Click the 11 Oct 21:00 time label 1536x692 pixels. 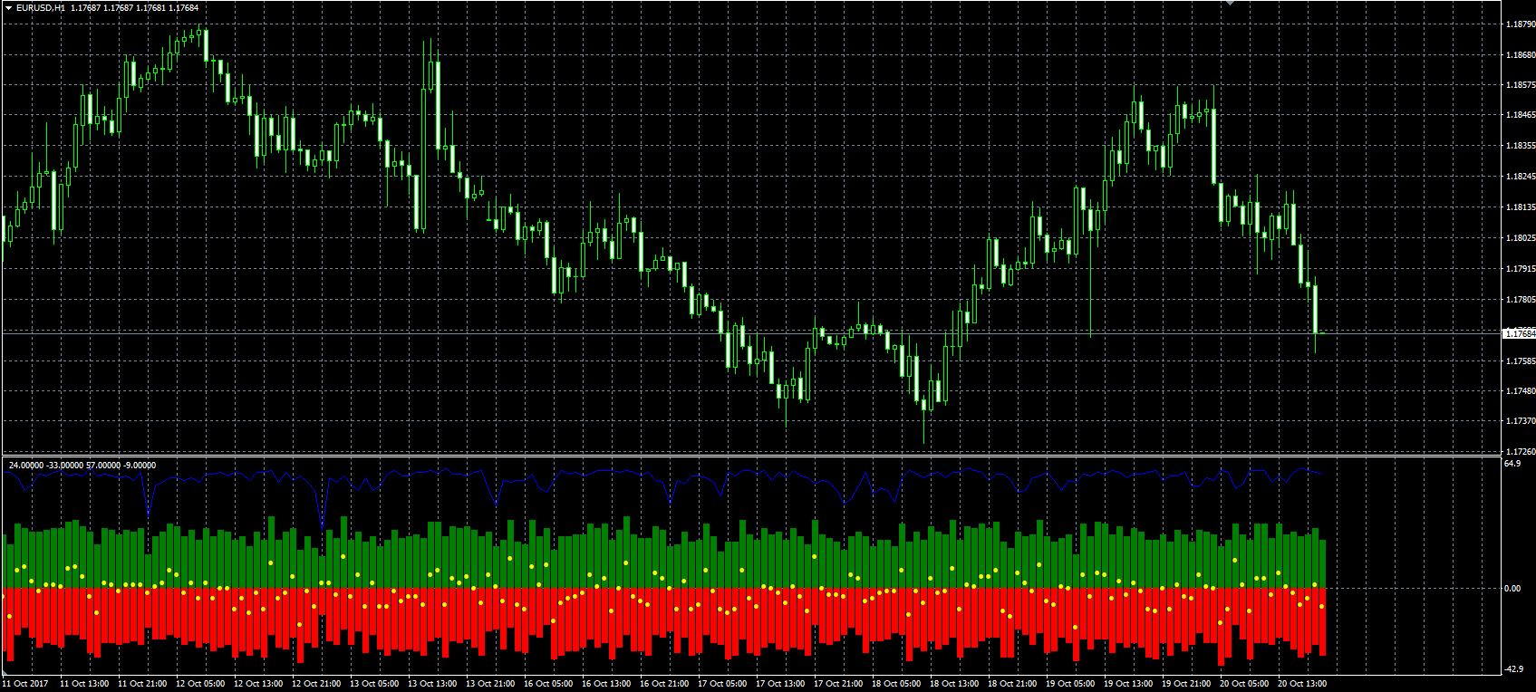click(x=142, y=684)
